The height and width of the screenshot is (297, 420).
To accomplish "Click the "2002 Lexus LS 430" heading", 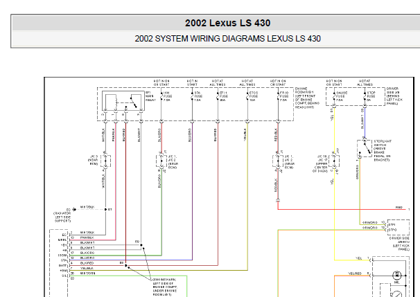I will [227, 23].
